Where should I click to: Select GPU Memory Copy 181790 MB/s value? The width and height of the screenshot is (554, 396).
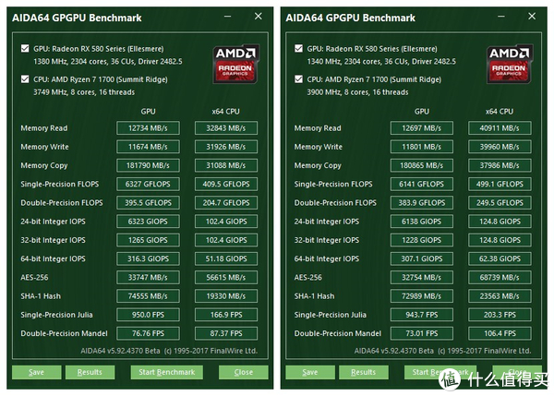coord(148,165)
